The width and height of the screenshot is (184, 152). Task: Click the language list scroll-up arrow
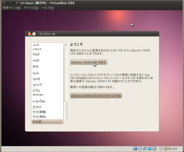(x=65, y=45)
